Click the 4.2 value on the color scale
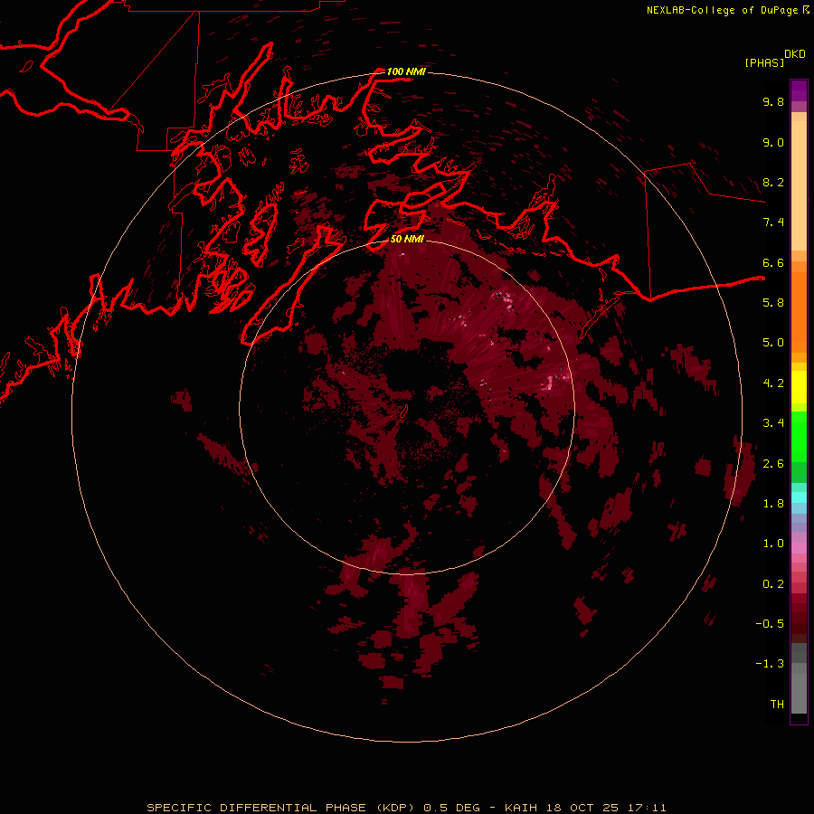 773,383
